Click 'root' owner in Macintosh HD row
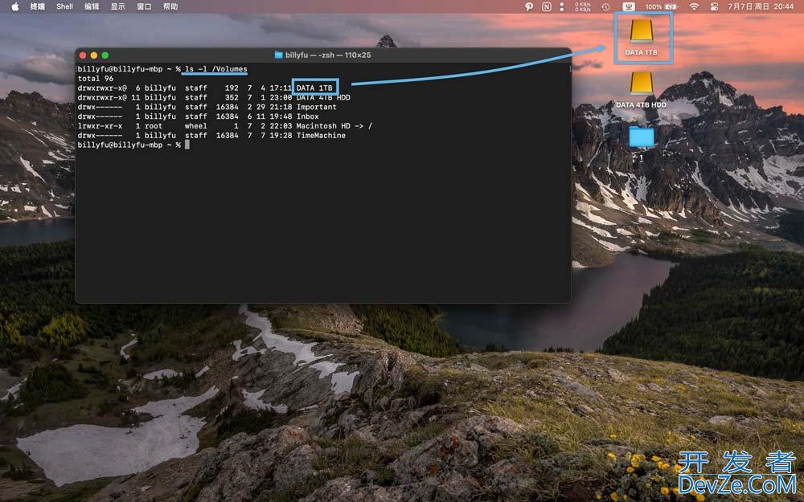Viewport: 804px width, 502px height. tap(154, 125)
